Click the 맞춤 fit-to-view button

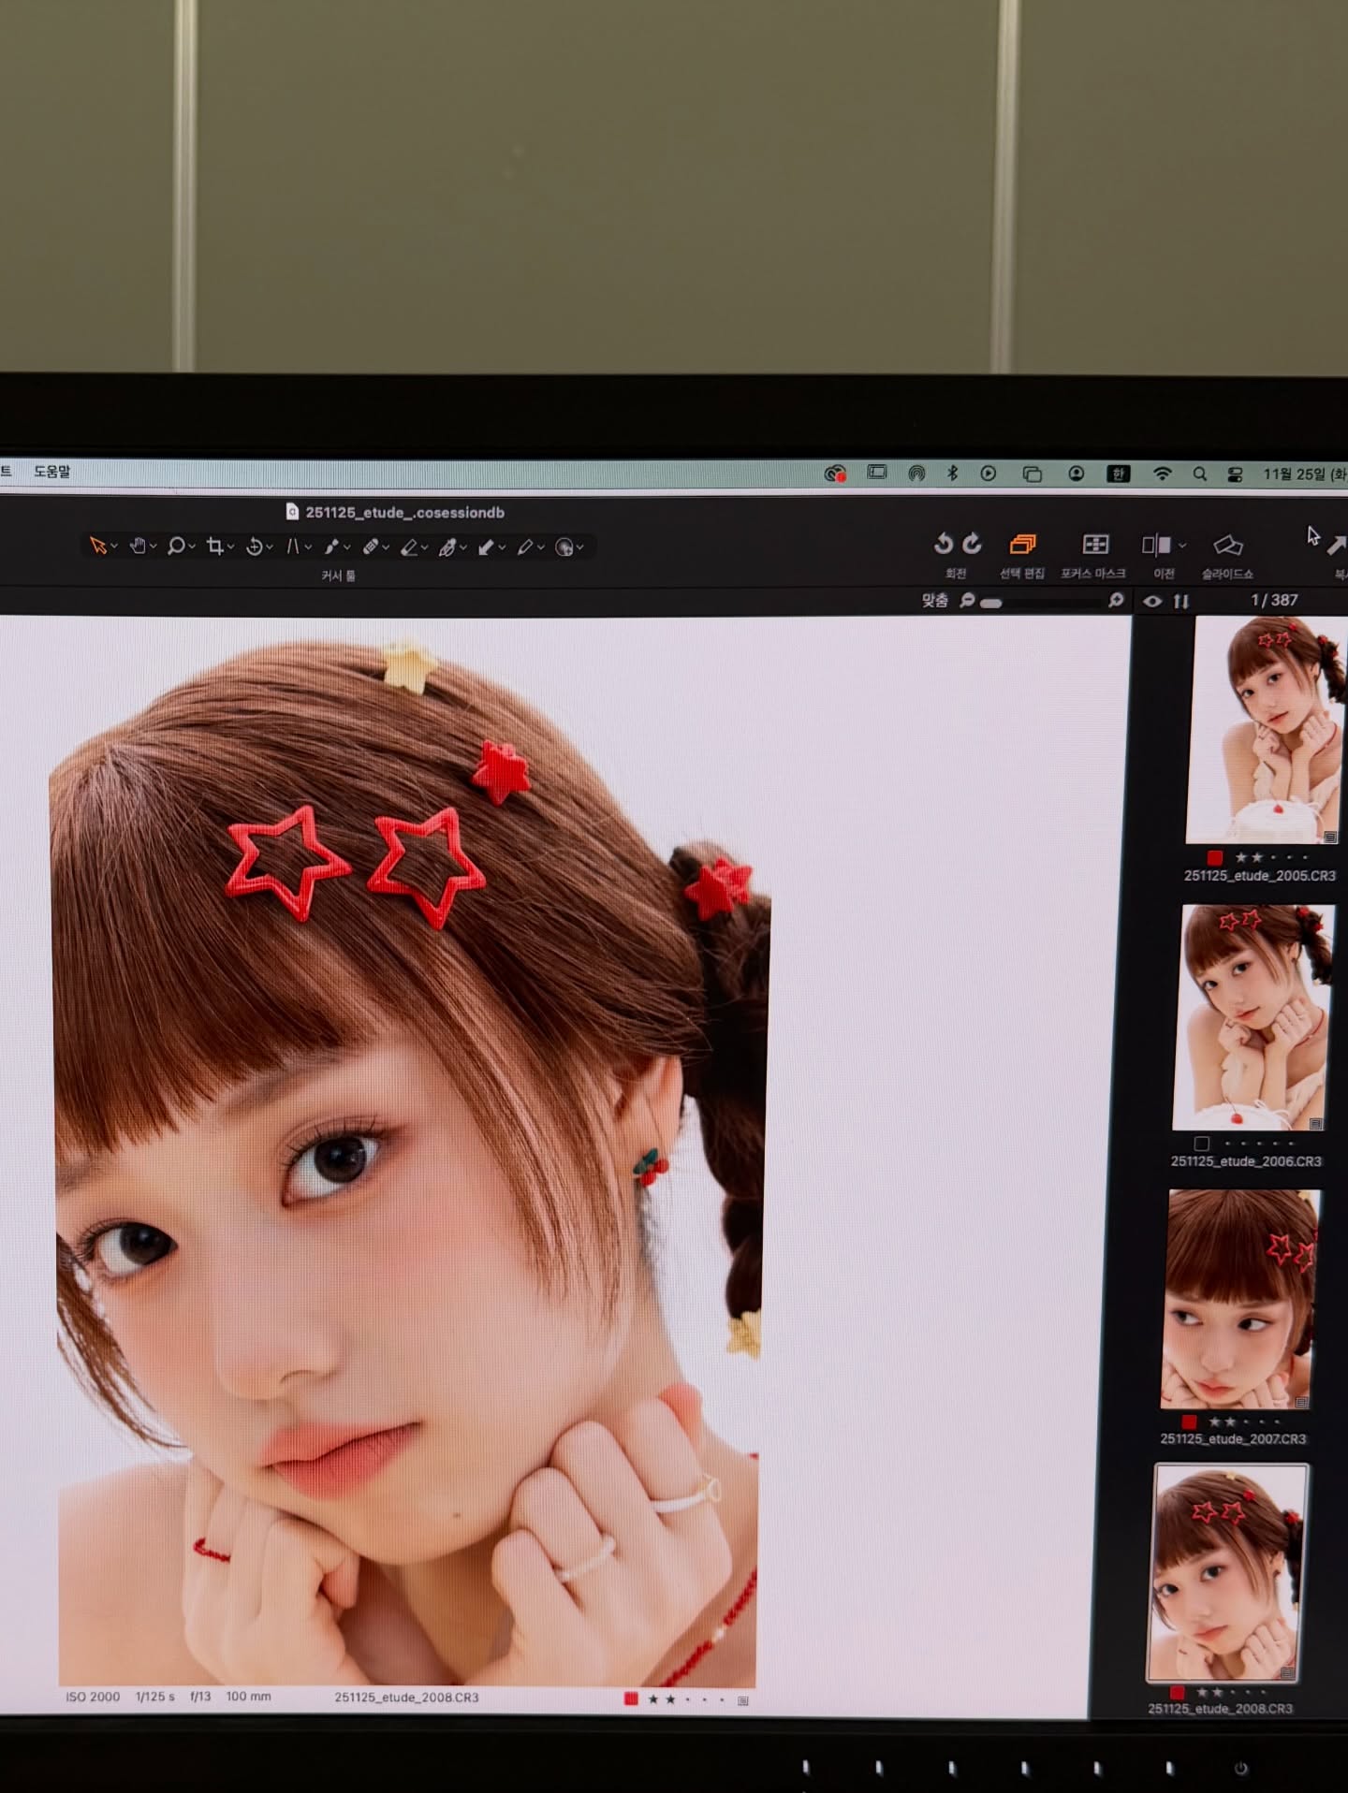[x=934, y=600]
